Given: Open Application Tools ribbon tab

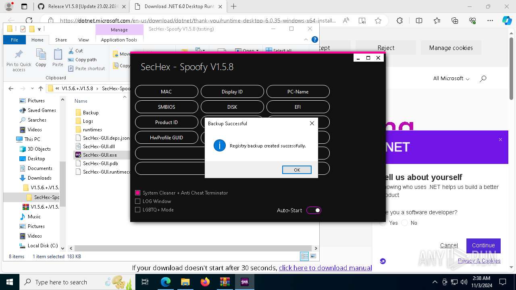Looking at the screenshot, I should pyautogui.click(x=119, y=40).
